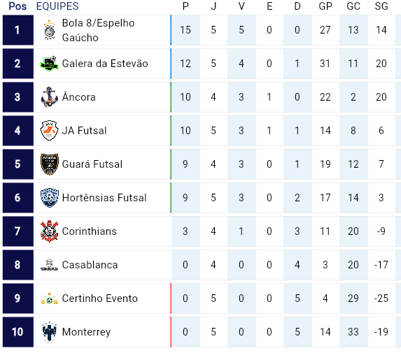Select the Corinthians club crest
Image resolution: width=401 pixels, height=353 pixels.
[x=50, y=231]
